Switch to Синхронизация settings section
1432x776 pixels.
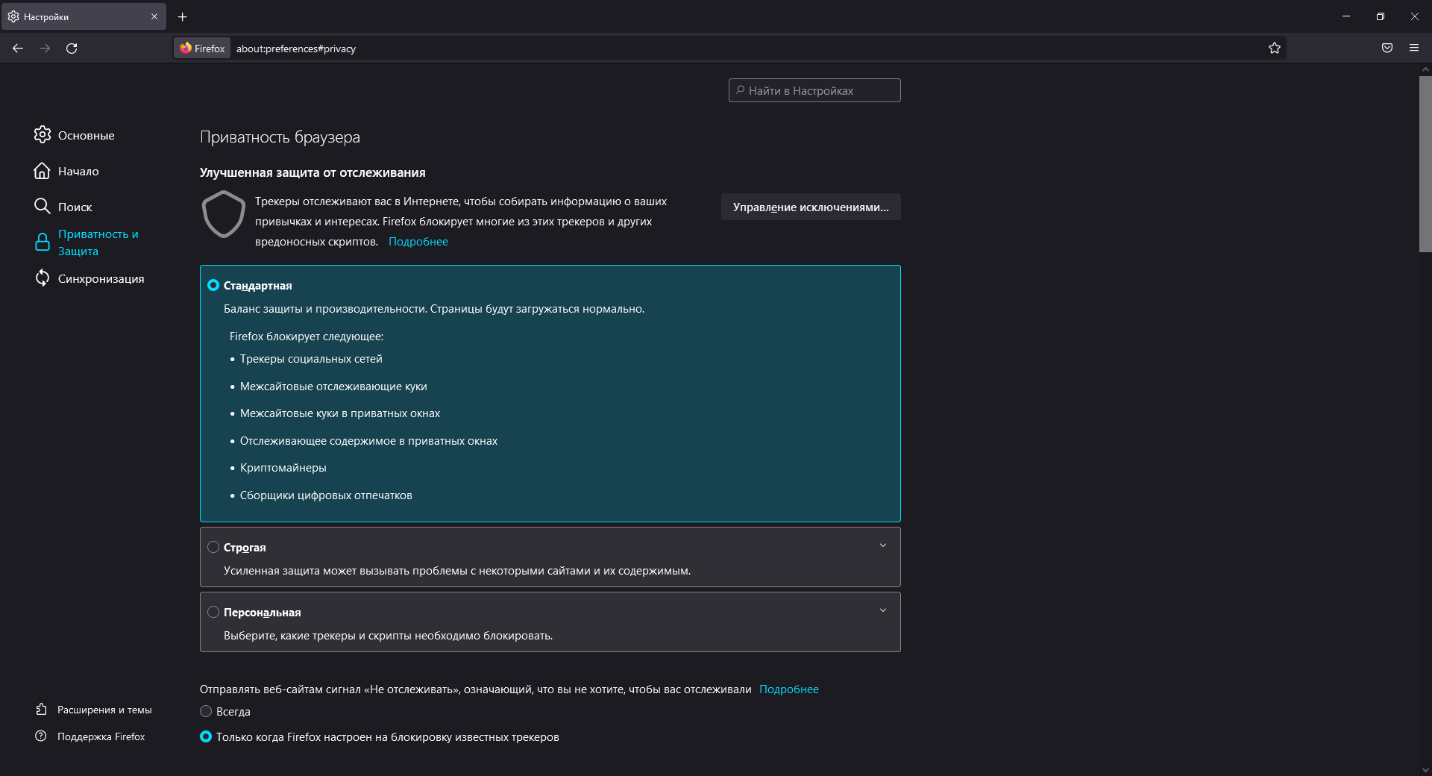point(101,278)
